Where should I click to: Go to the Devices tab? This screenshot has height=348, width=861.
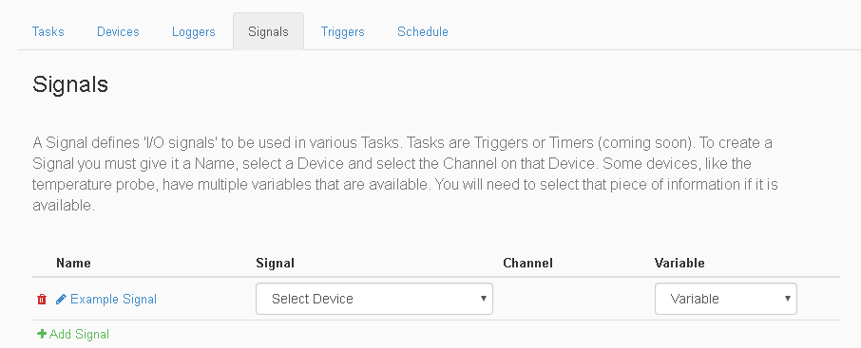click(x=118, y=32)
